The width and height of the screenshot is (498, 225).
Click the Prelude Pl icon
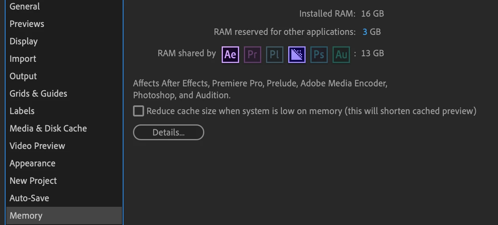pyautogui.click(x=274, y=55)
